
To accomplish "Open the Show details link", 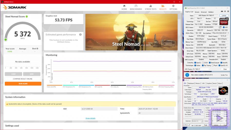I will pos(90,118).
